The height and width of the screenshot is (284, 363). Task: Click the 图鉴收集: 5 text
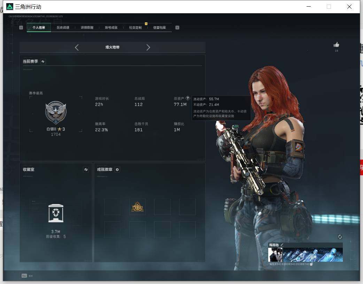click(56, 237)
